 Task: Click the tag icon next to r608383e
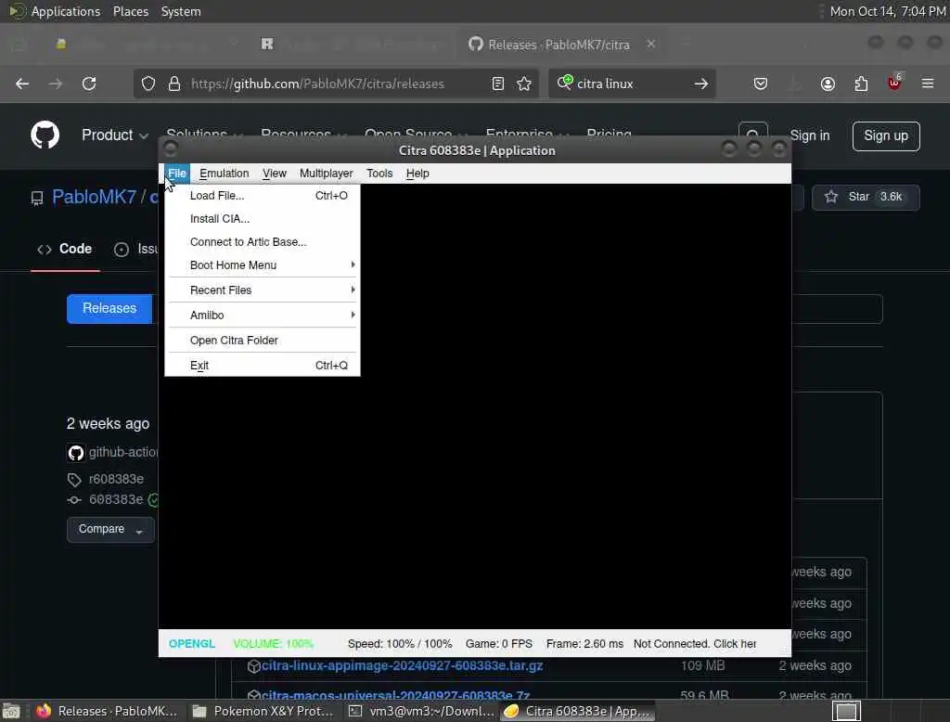[74, 480]
